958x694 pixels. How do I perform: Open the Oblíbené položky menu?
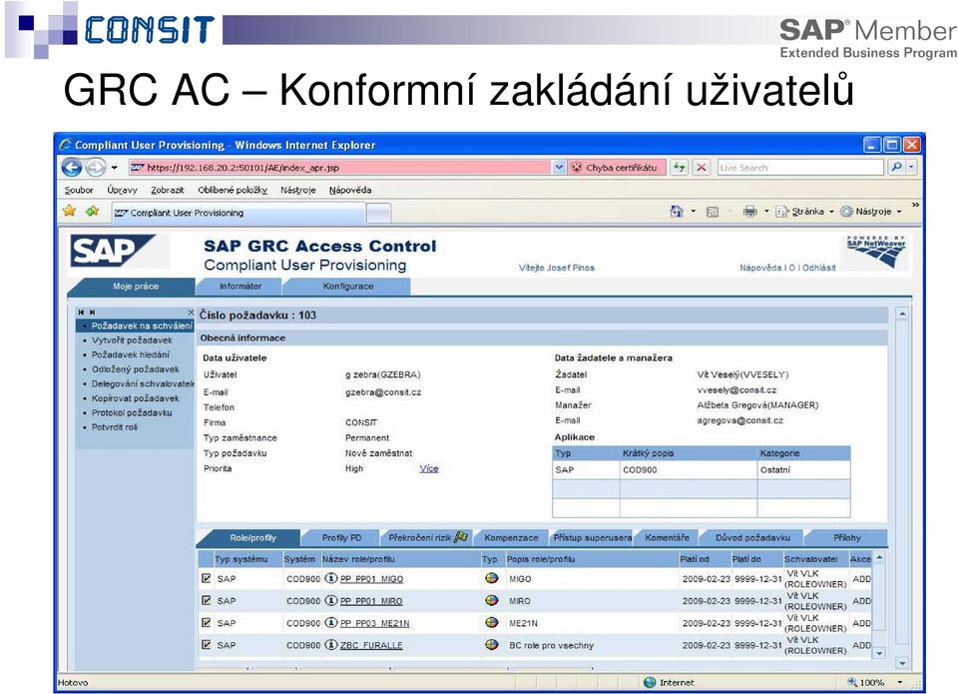click(233, 190)
